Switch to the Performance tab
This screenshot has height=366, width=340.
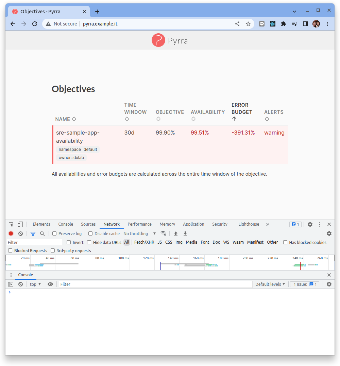[x=139, y=224]
